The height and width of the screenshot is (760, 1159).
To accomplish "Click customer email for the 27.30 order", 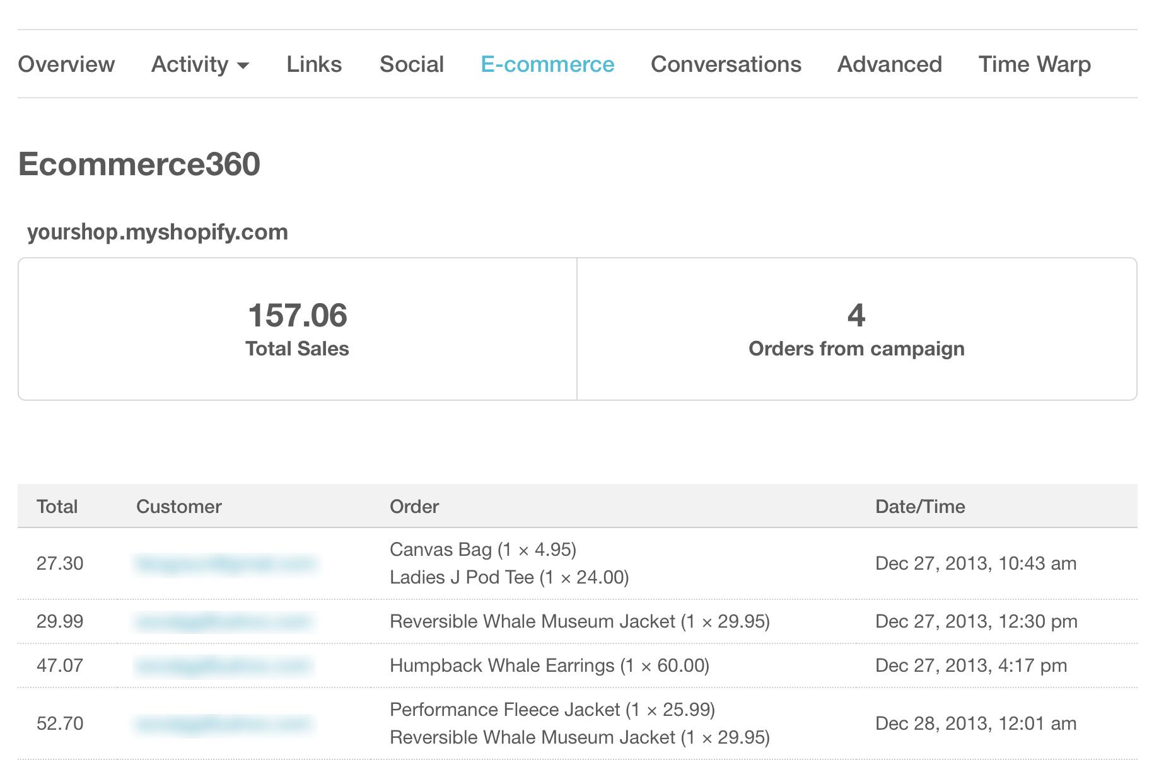I will pos(224,563).
